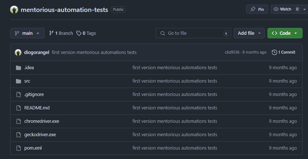Open the green Code dropdown button
This screenshot has height=159, width=308.
tap(285, 33)
